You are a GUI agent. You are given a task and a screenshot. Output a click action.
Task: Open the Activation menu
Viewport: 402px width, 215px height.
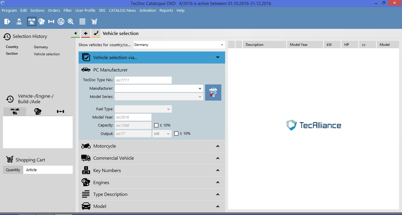[x=148, y=10]
